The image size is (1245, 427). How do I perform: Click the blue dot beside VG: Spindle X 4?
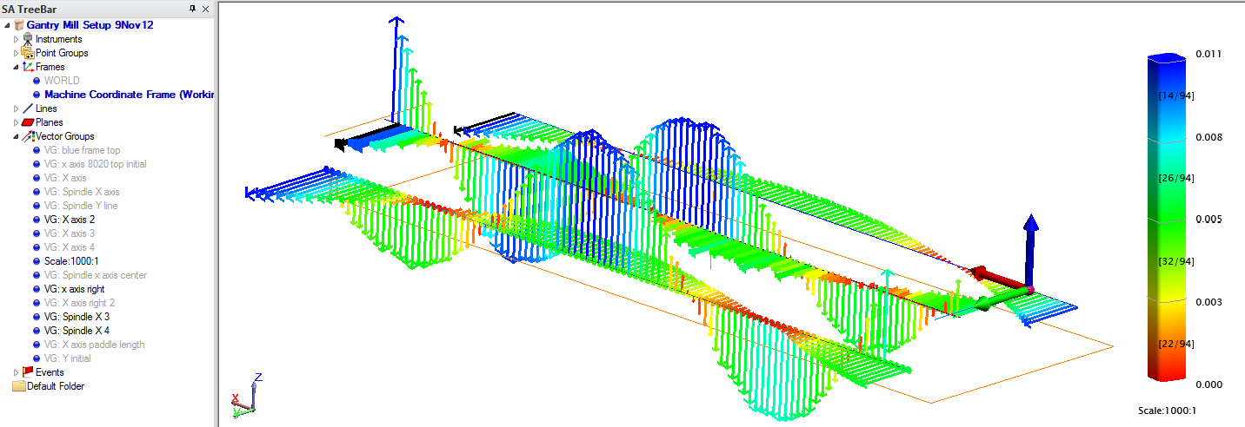click(37, 331)
